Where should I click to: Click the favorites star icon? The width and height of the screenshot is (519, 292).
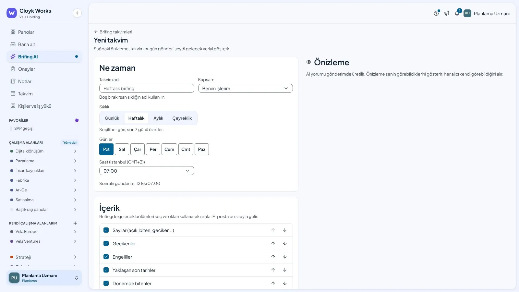(x=77, y=120)
